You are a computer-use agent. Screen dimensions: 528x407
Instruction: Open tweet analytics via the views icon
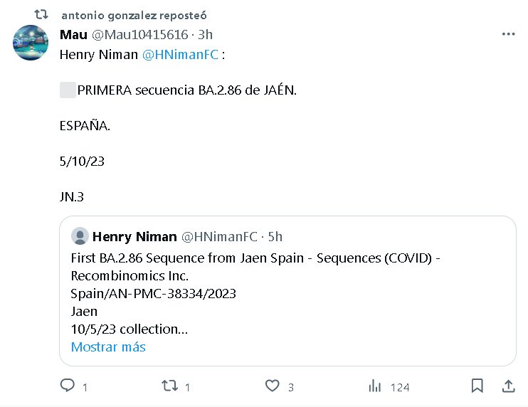click(374, 386)
